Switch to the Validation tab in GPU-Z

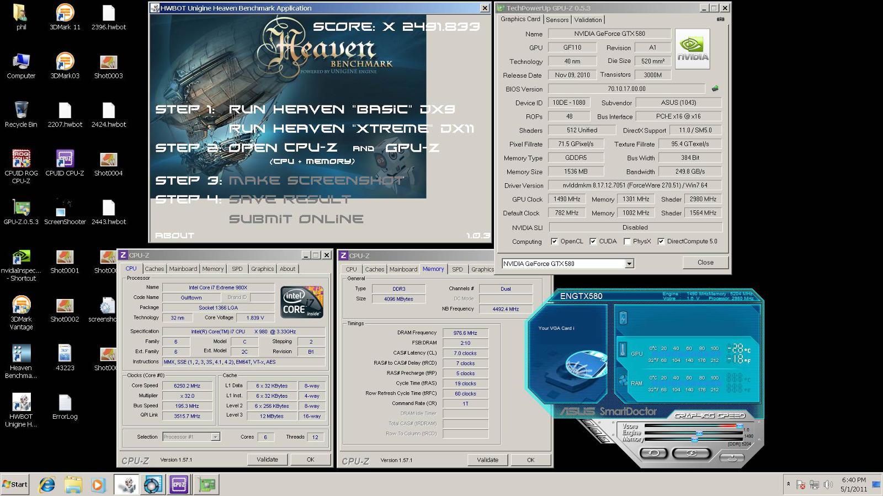click(x=588, y=20)
